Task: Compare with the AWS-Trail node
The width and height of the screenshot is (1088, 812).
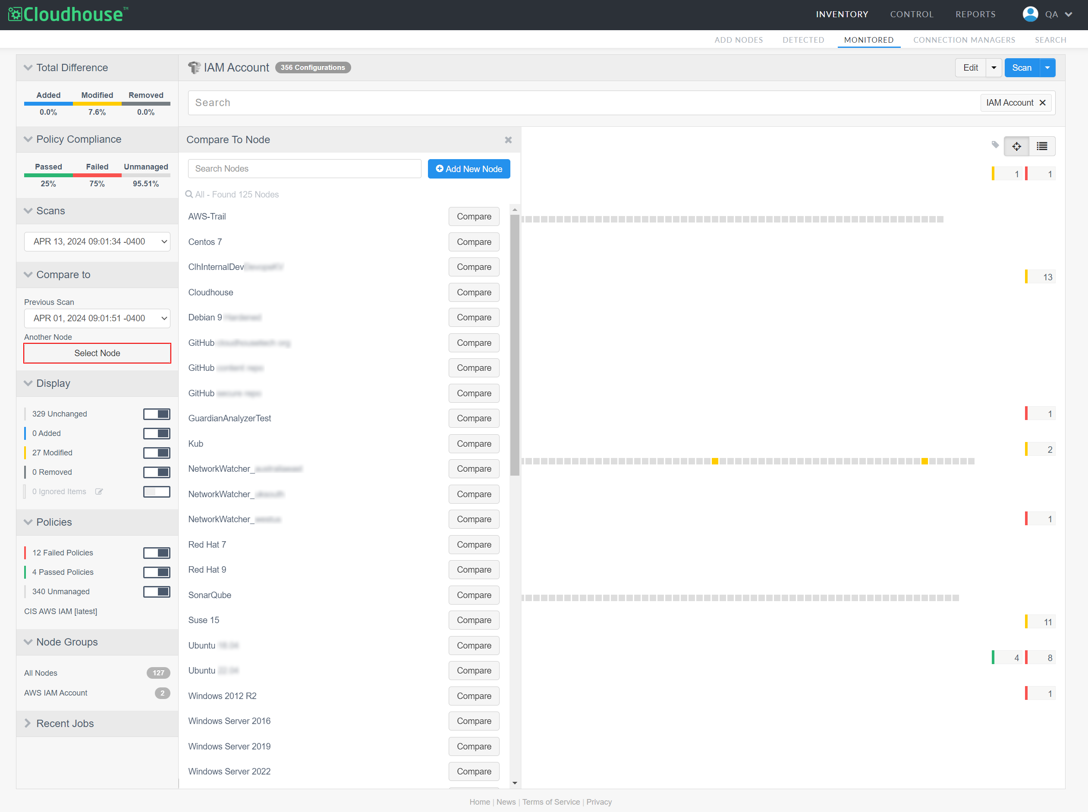Action: click(474, 217)
